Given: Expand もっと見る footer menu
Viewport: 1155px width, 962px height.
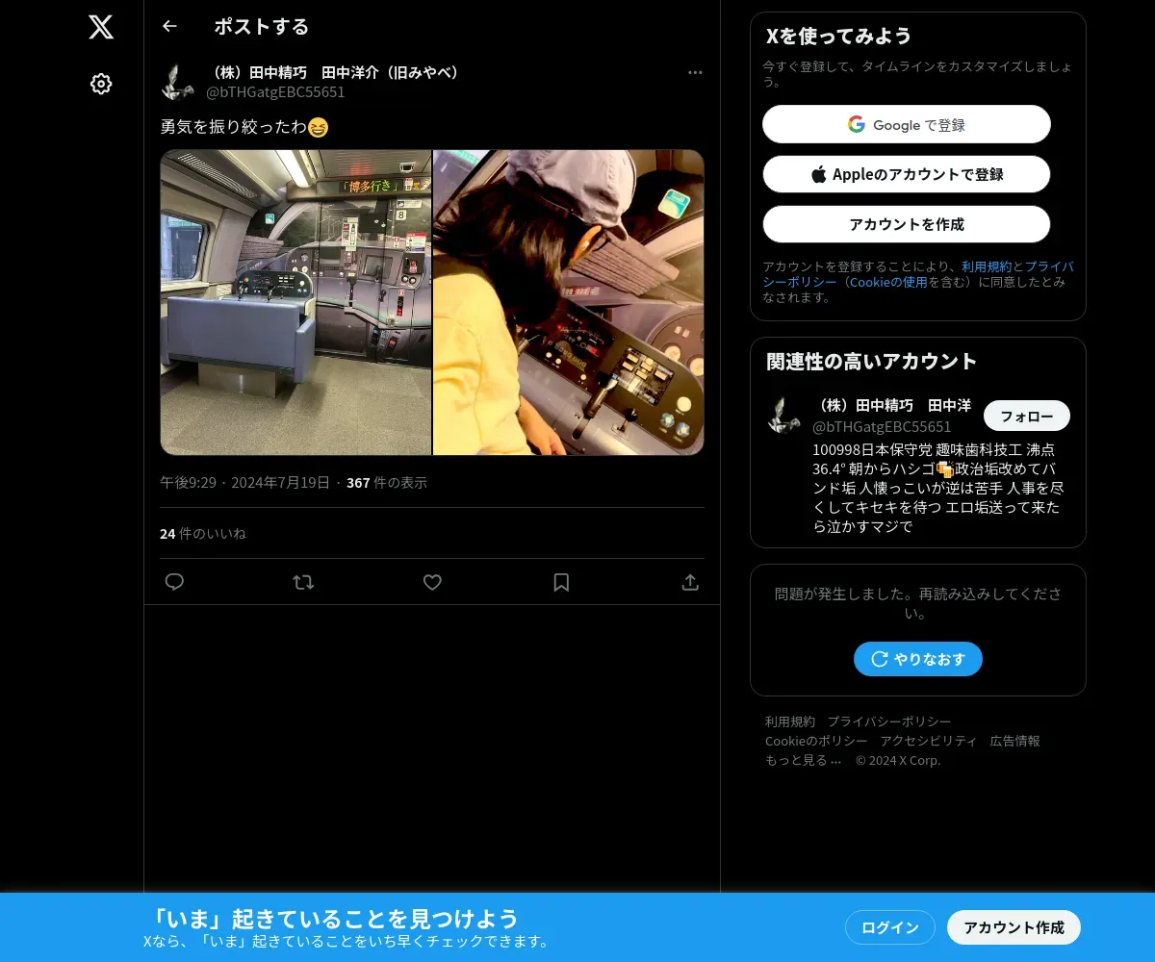Looking at the screenshot, I should (x=804, y=760).
